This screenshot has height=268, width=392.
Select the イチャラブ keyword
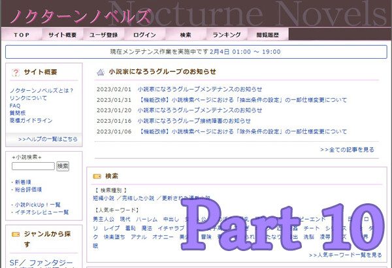point(171,228)
